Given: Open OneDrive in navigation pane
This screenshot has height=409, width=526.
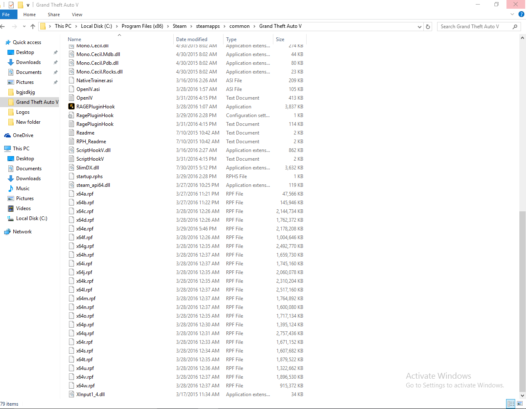Looking at the screenshot, I should 23,135.
